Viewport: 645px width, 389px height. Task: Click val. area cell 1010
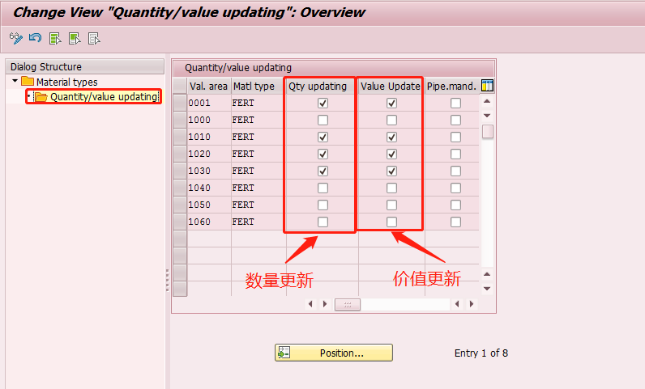point(209,137)
